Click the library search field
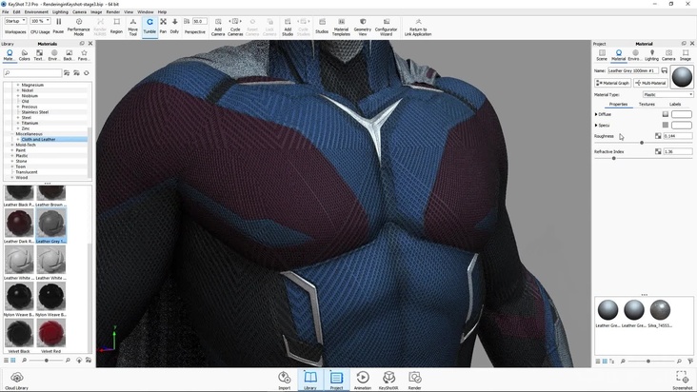This screenshot has height=392, width=697. click(32, 73)
